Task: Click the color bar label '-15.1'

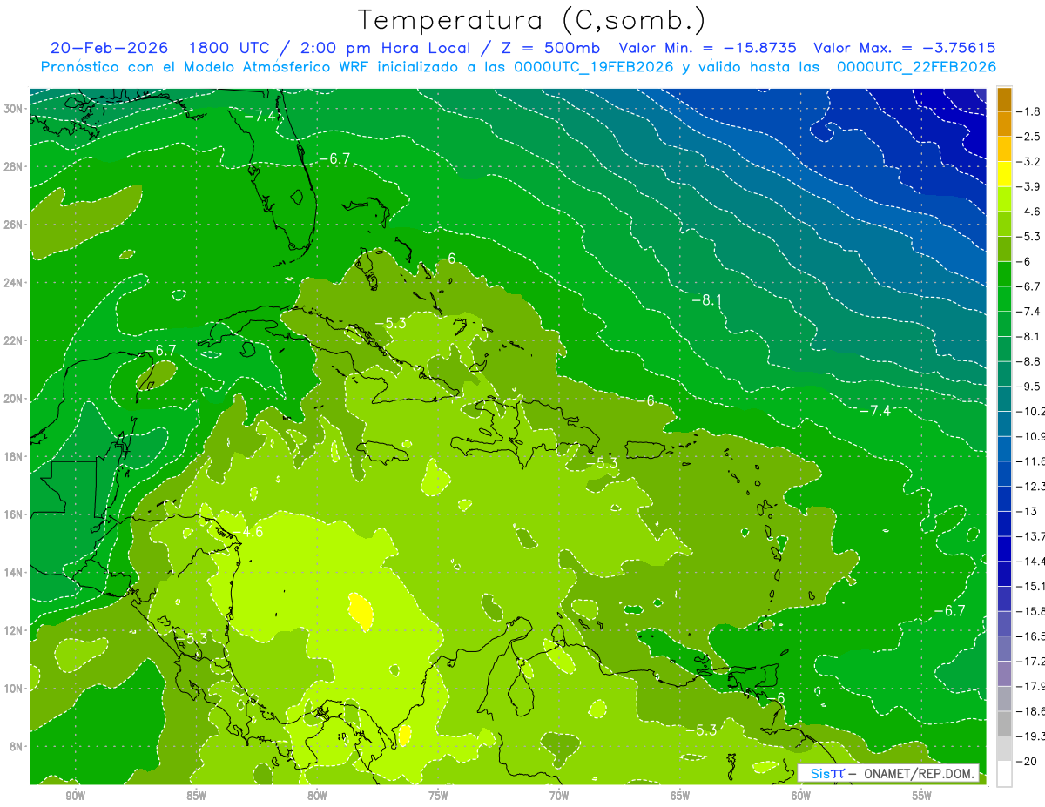Action: pos(1031,586)
